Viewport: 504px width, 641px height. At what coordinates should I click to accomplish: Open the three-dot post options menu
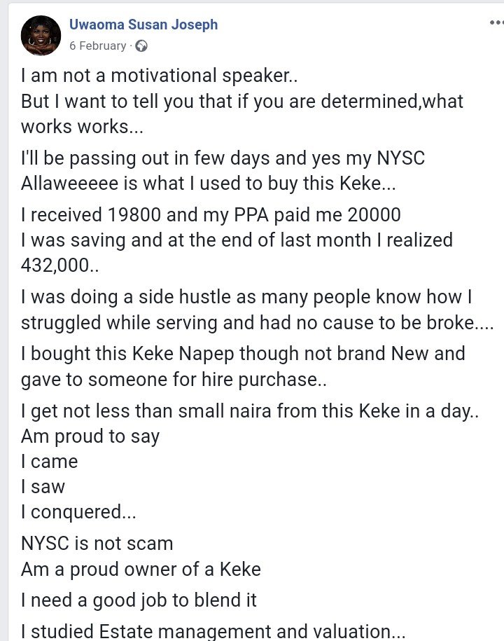pos(496,22)
